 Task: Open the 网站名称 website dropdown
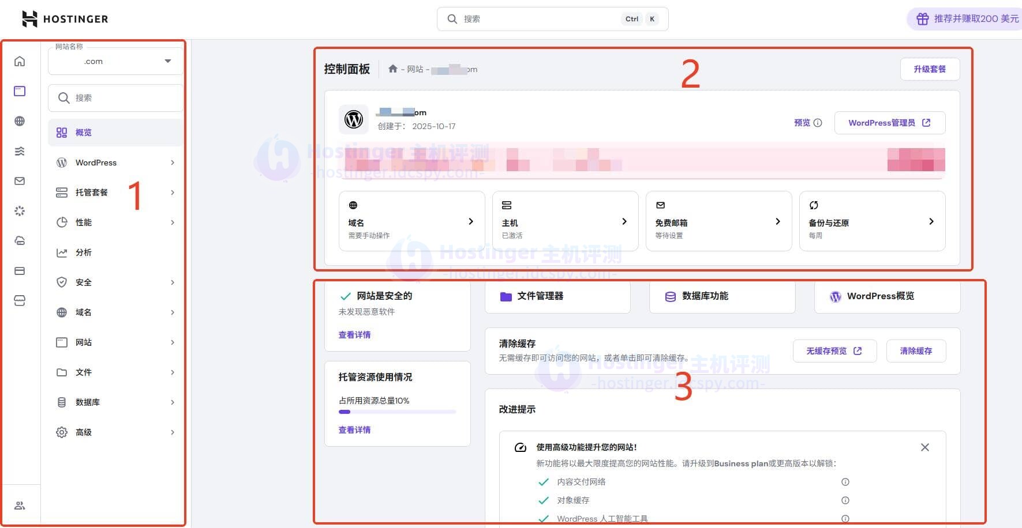[115, 61]
